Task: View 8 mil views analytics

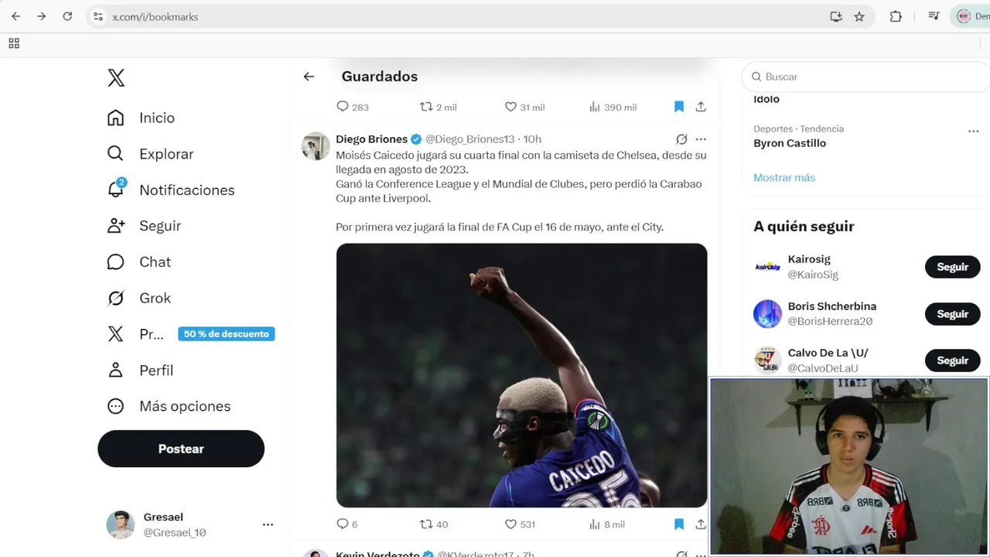Action: coord(606,524)
